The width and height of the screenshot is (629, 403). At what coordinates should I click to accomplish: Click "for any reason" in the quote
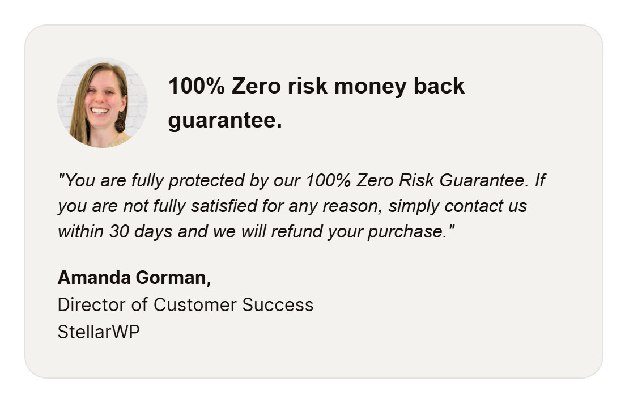tap(322, 206)
